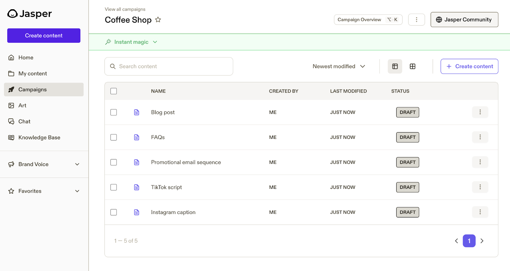This screenshot has width=510, height=271.
Task: Tick the checkbox for FAQs row
Action: point(113,137)
